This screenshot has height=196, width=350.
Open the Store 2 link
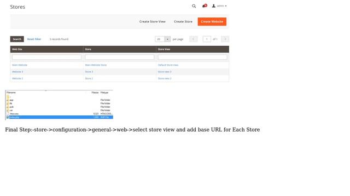tap(89, 78)
